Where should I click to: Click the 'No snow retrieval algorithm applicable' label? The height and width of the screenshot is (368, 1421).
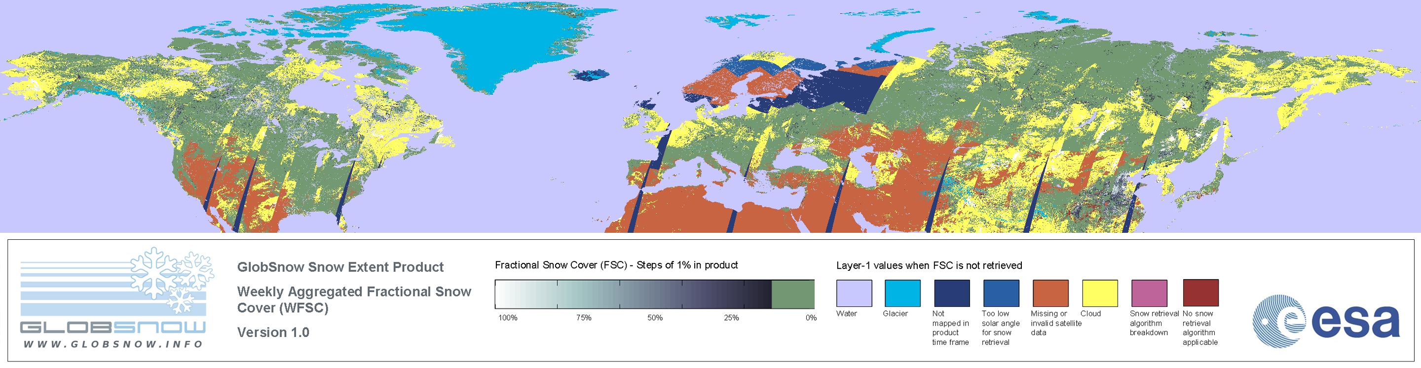pyautogui.click(x=1200, y=328)
